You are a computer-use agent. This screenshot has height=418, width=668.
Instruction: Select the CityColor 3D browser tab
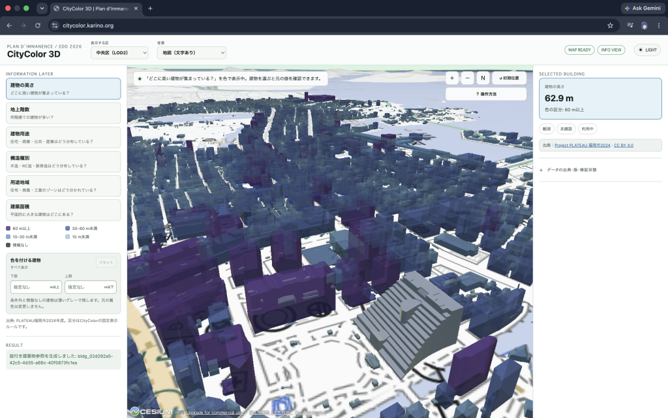pos(96,8)
